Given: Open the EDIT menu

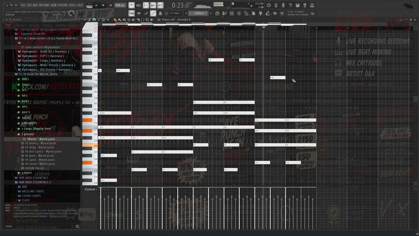Looking at the screenshot, I should (x=29, y=5).
